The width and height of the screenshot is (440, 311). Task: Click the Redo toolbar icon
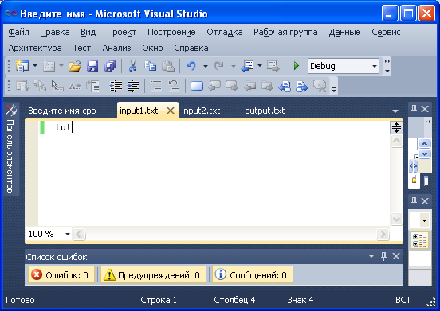[x=219, y=66]
